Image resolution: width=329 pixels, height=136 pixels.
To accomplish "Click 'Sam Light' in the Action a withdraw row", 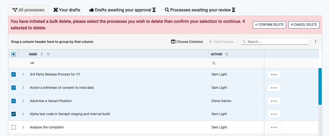I will 219,88.
